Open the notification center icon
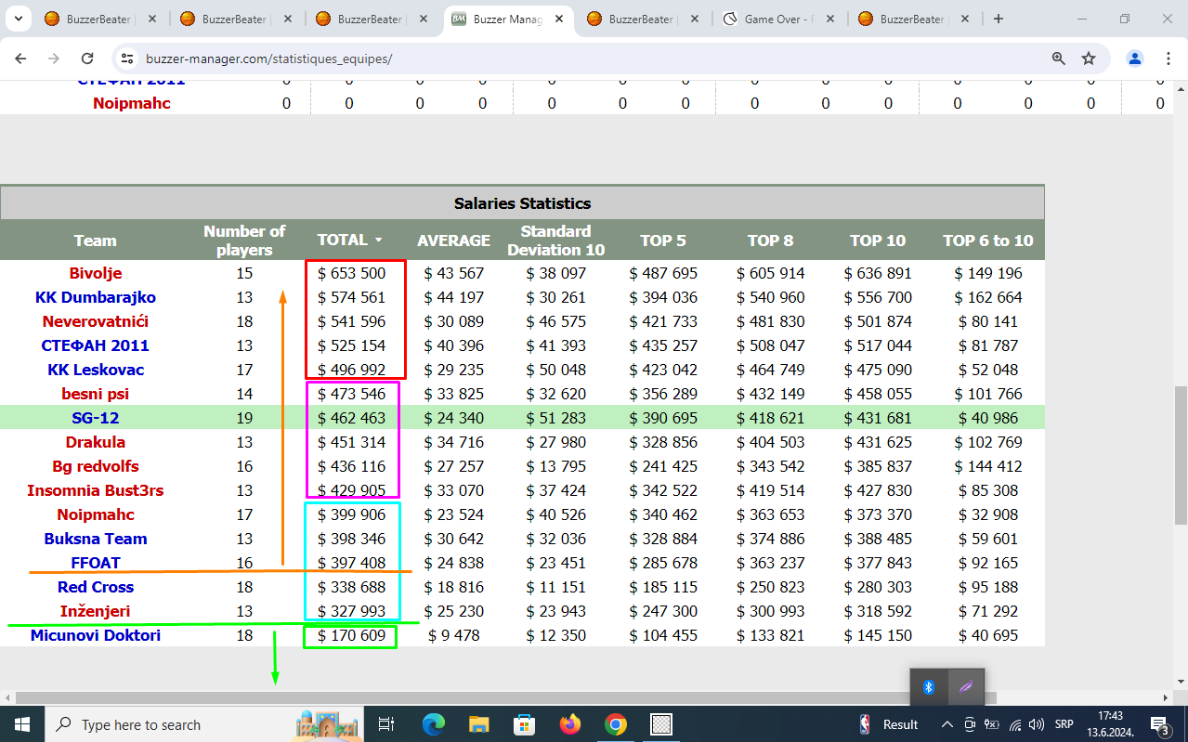The image size is (1188, 742). (x=1160, y=724)
